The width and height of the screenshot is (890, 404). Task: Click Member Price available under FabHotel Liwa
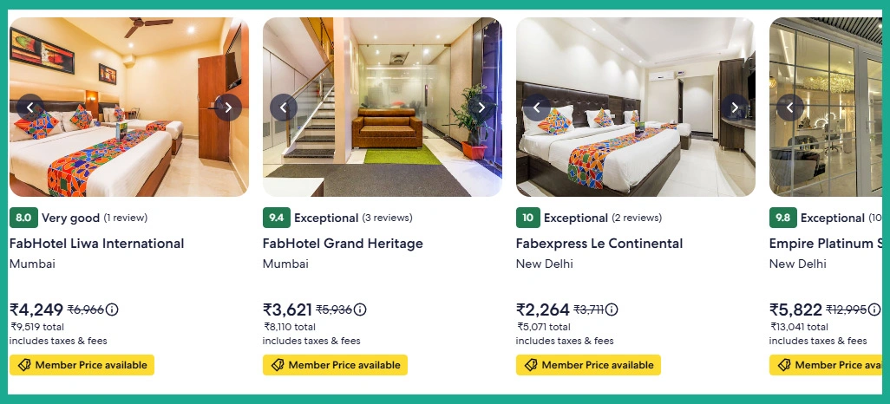click(82, 365)
